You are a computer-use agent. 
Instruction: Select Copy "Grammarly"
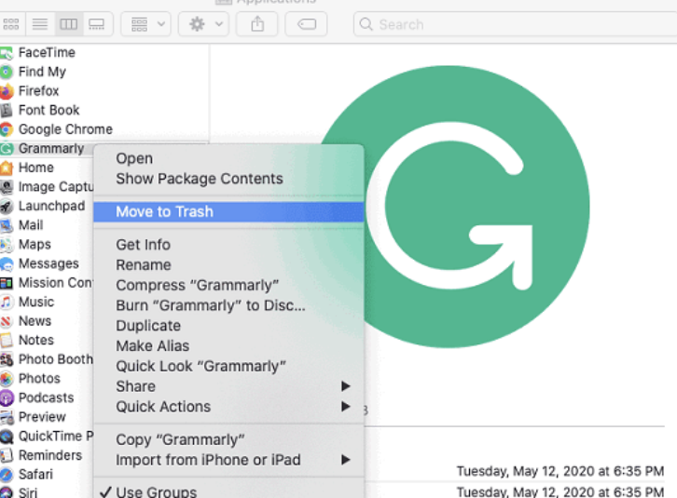(228, 440)
